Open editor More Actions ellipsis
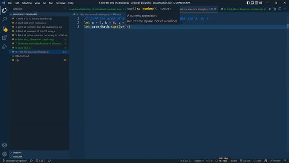 coord(285,9)
